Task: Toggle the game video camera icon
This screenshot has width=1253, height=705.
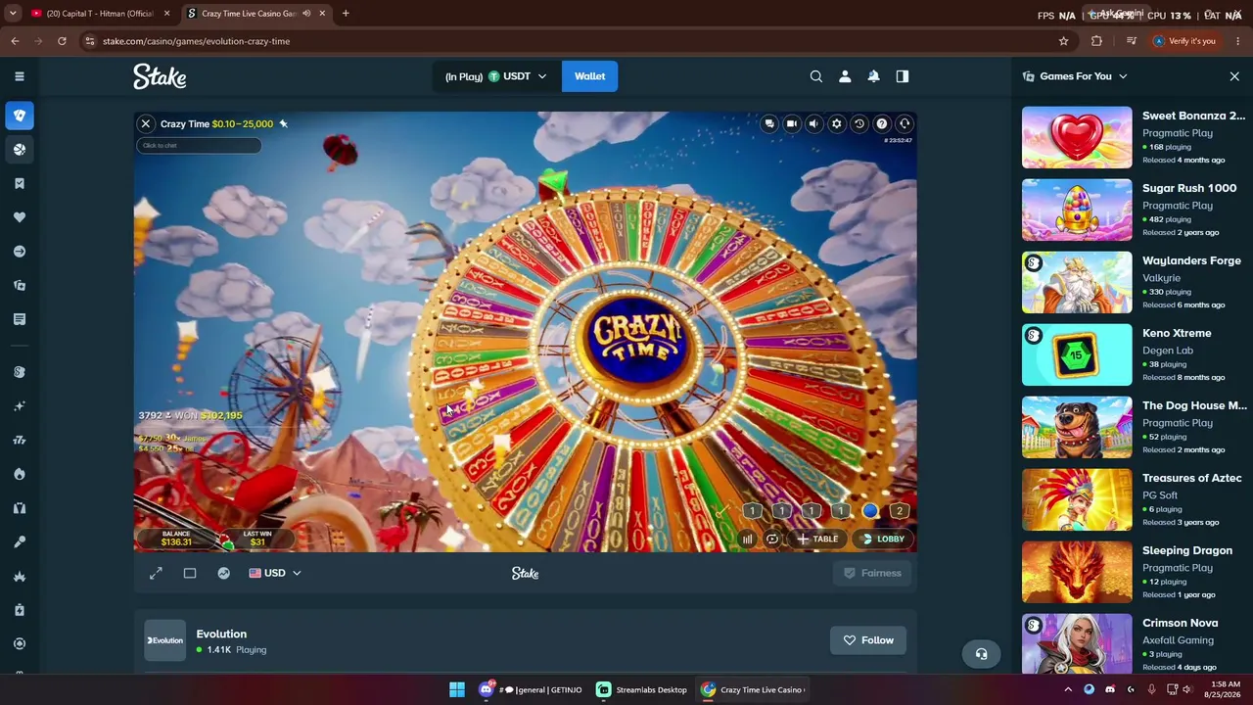Action: tap(792, 124)
